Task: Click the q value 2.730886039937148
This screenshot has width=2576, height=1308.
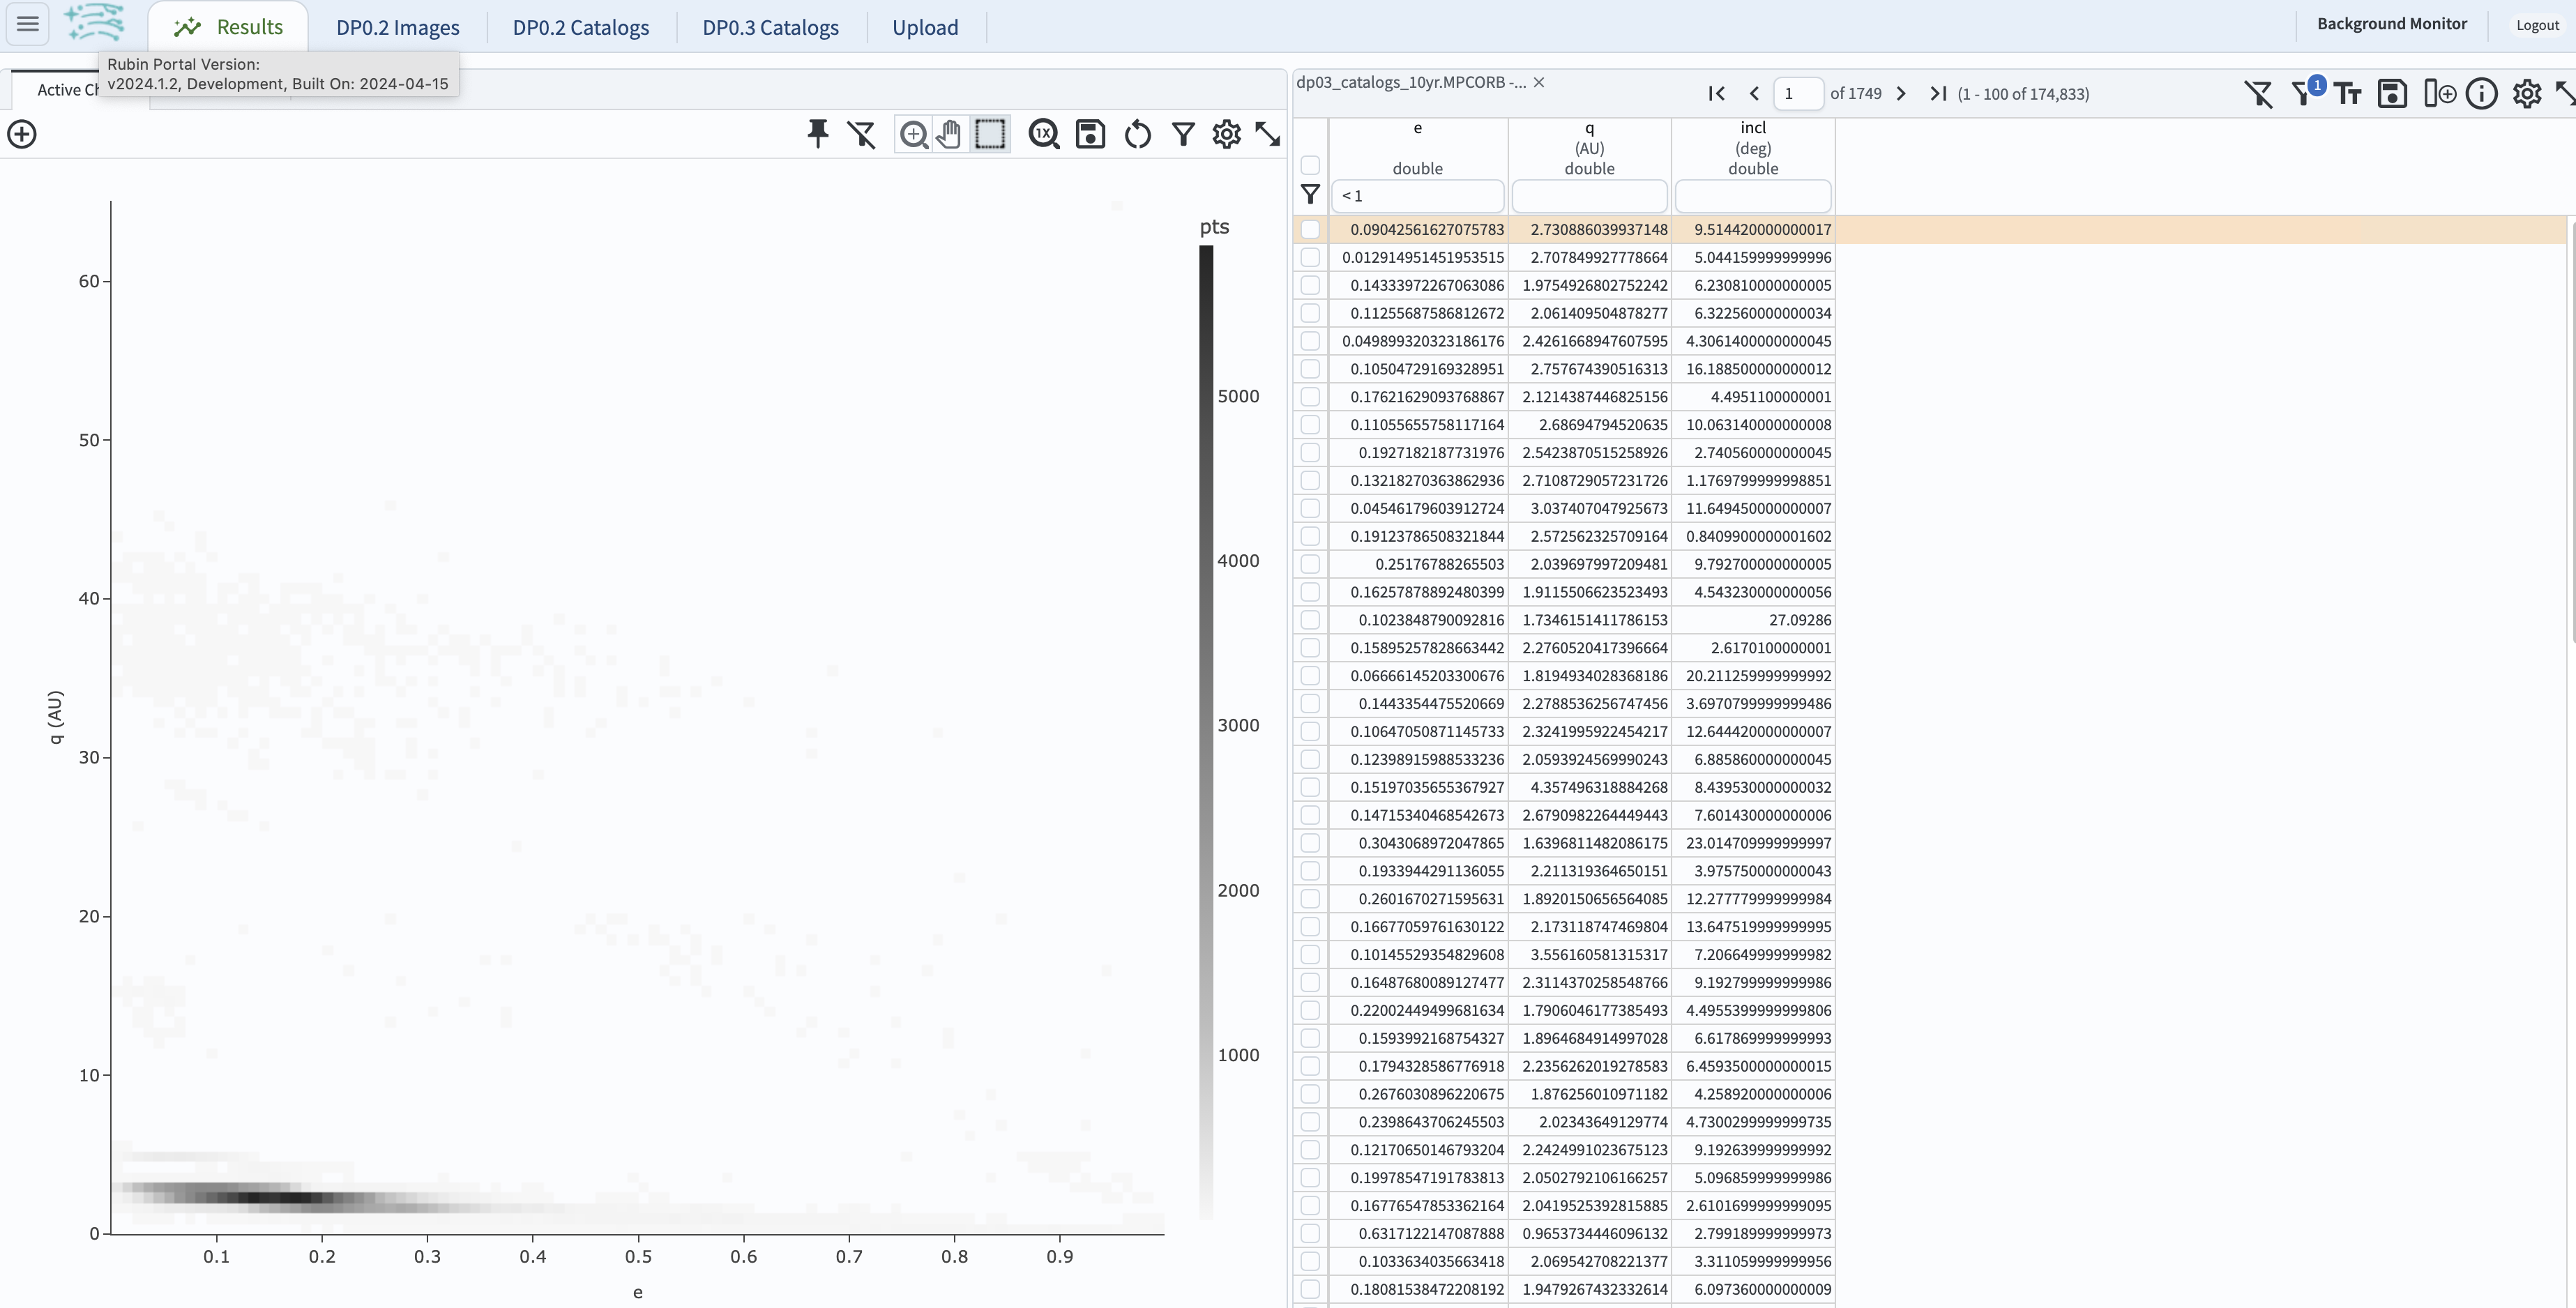Action: [x=1599, y=229]
